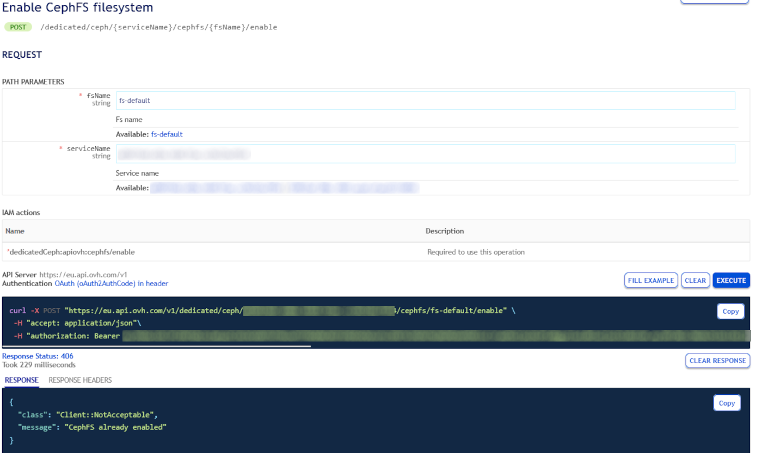Image resolution: width=762 pixels, height=453 pixels.
Task: Click CLEAR RESPONSE to dismiss the result
Action: (717, 361)
